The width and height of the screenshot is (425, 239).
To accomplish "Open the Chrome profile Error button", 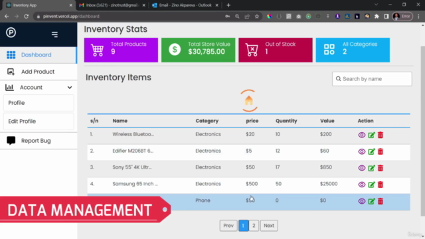I will (402, 16).
